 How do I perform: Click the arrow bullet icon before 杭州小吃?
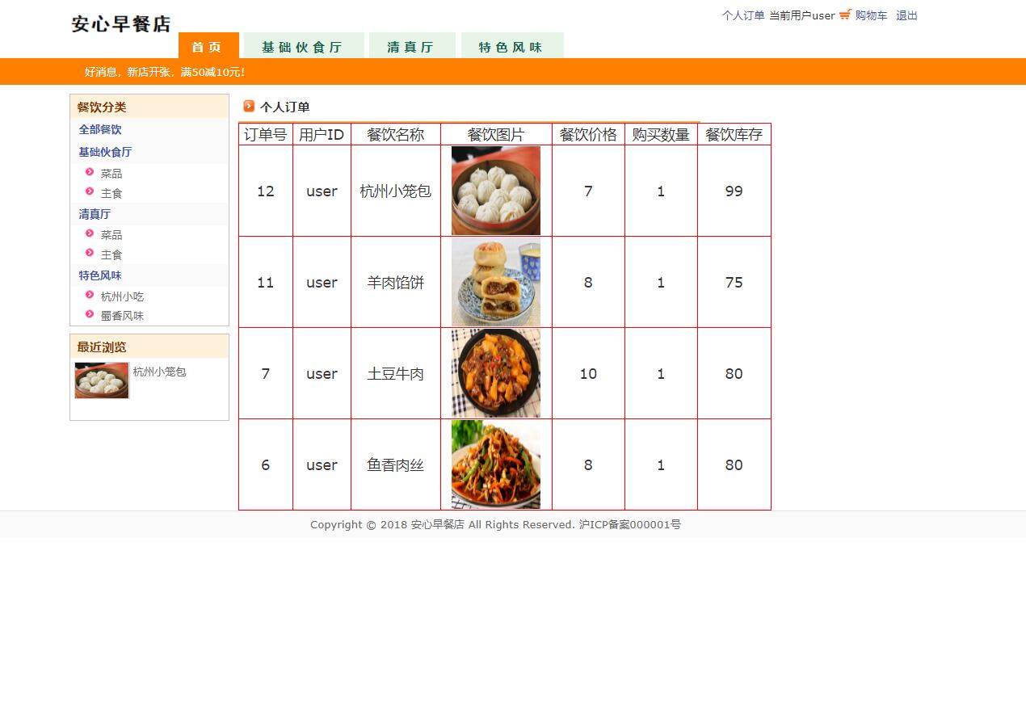click(89, 295)
